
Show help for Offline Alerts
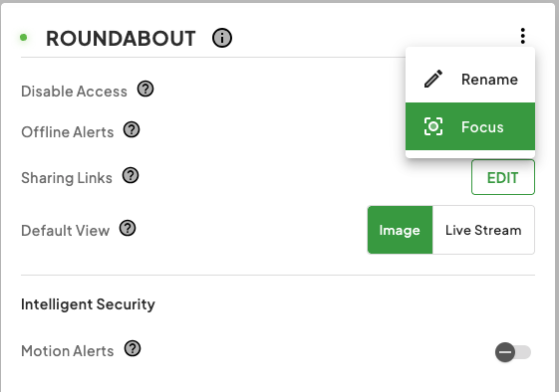[x=132, y=130]
